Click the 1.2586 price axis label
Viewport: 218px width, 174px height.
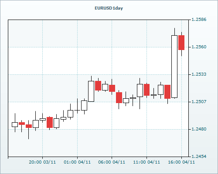199,20
